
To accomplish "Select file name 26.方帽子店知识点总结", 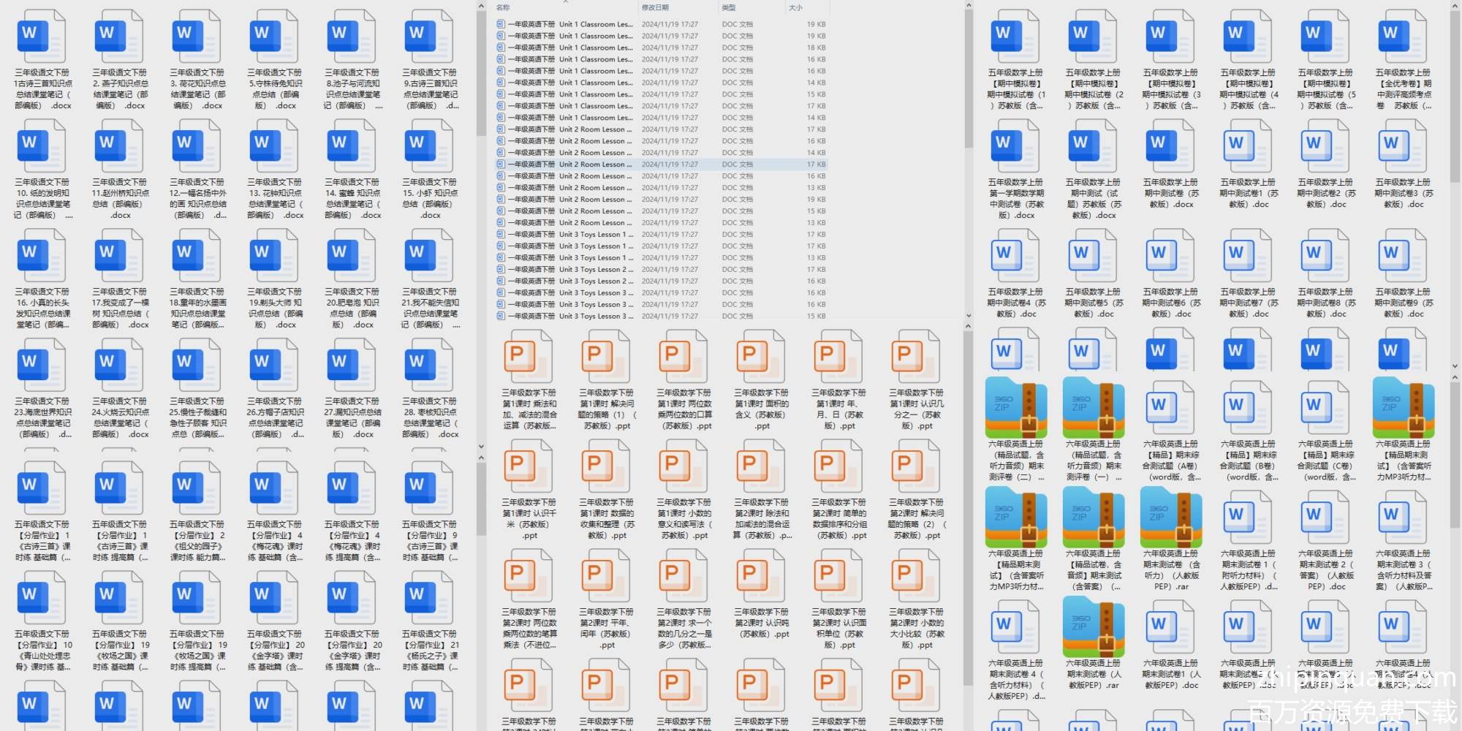I will coord(276,418).
